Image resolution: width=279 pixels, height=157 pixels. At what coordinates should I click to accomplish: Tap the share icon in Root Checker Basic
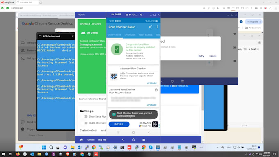[x=150, y=27]
